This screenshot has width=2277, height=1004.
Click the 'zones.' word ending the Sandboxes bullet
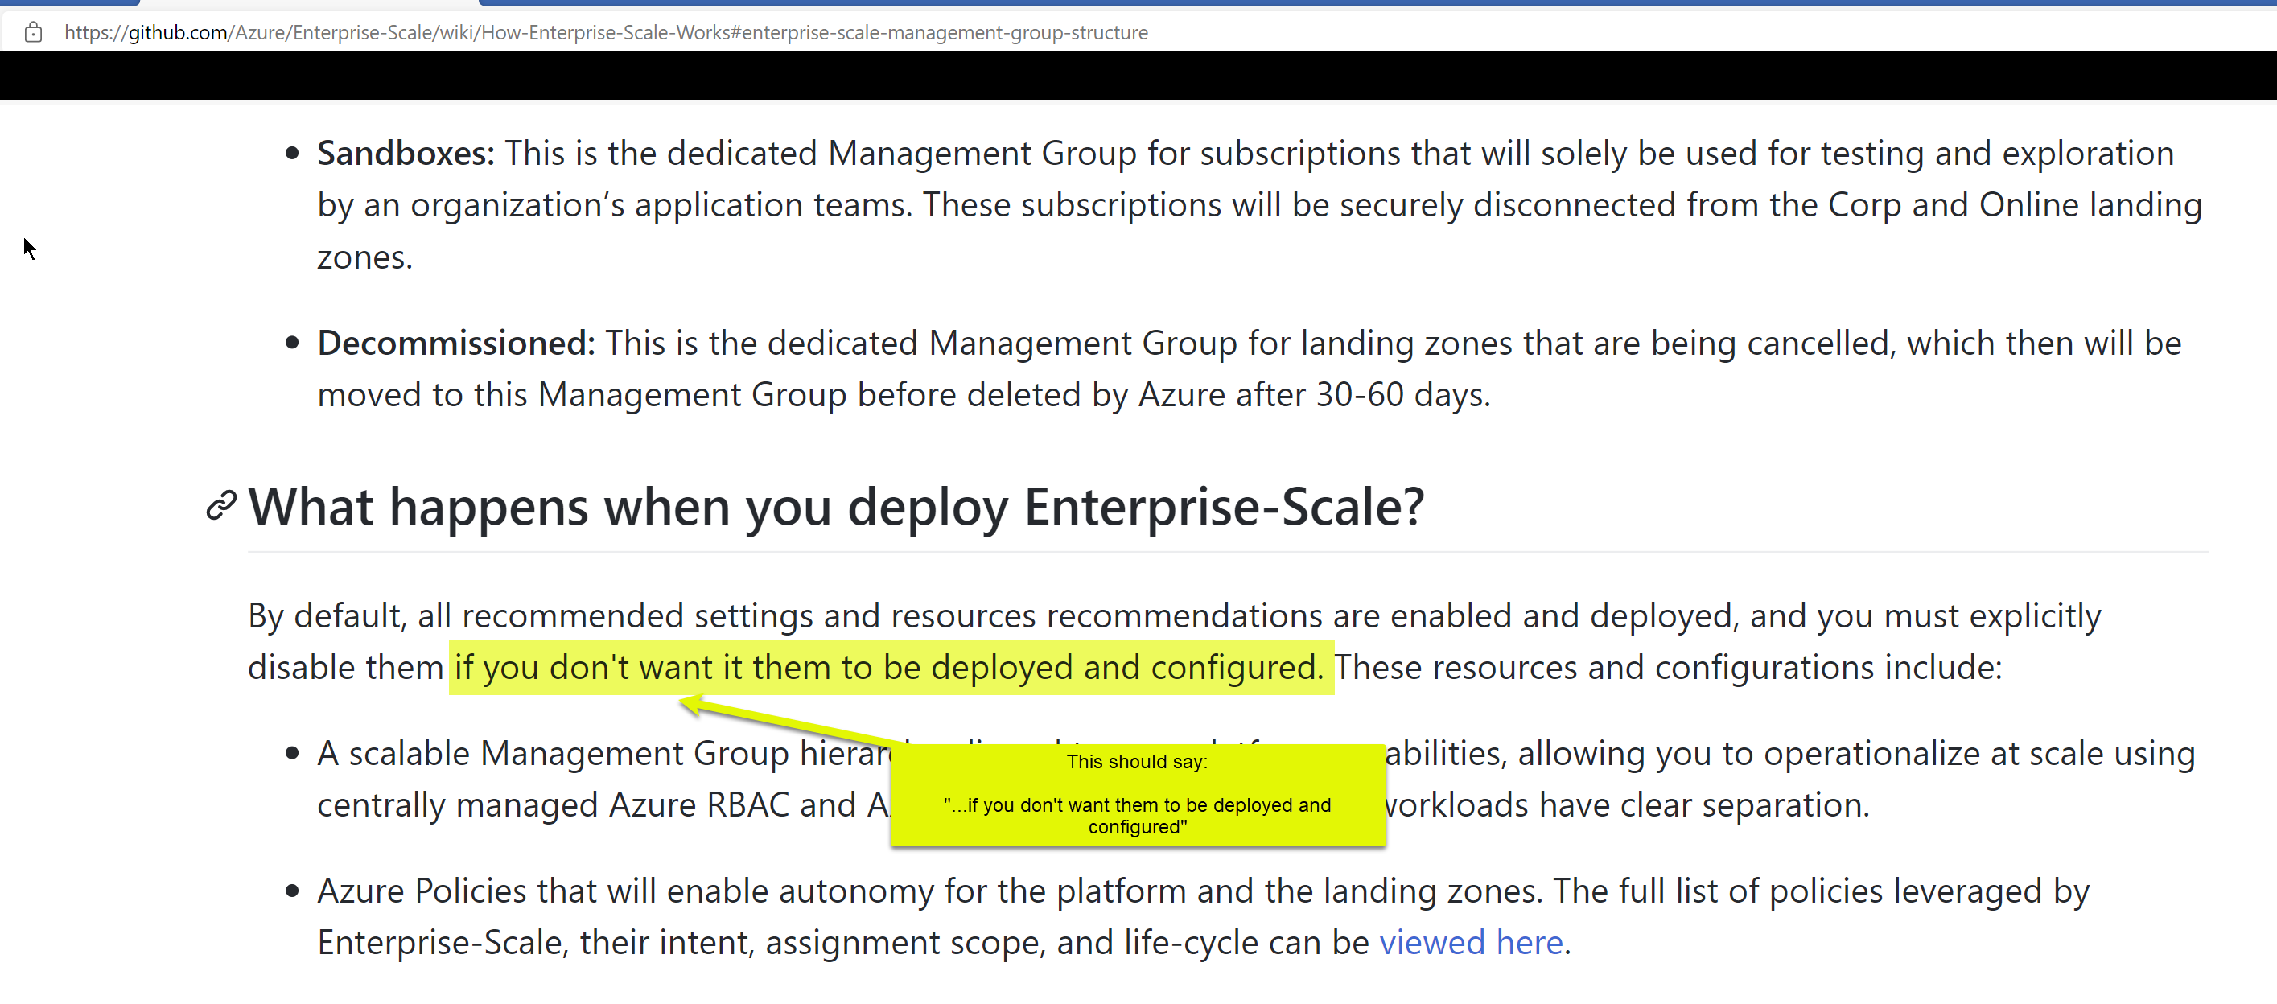365,258
